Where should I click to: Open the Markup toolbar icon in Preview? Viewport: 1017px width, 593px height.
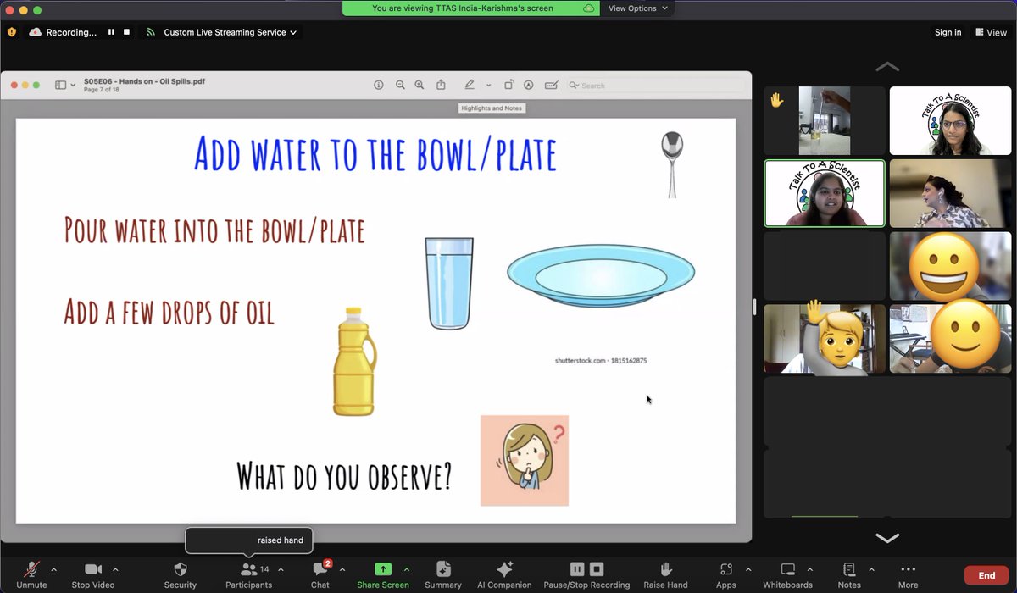coord(529,85)
